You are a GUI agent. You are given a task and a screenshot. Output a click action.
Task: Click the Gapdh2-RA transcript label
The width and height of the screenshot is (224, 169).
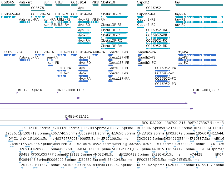coord(146,14)
